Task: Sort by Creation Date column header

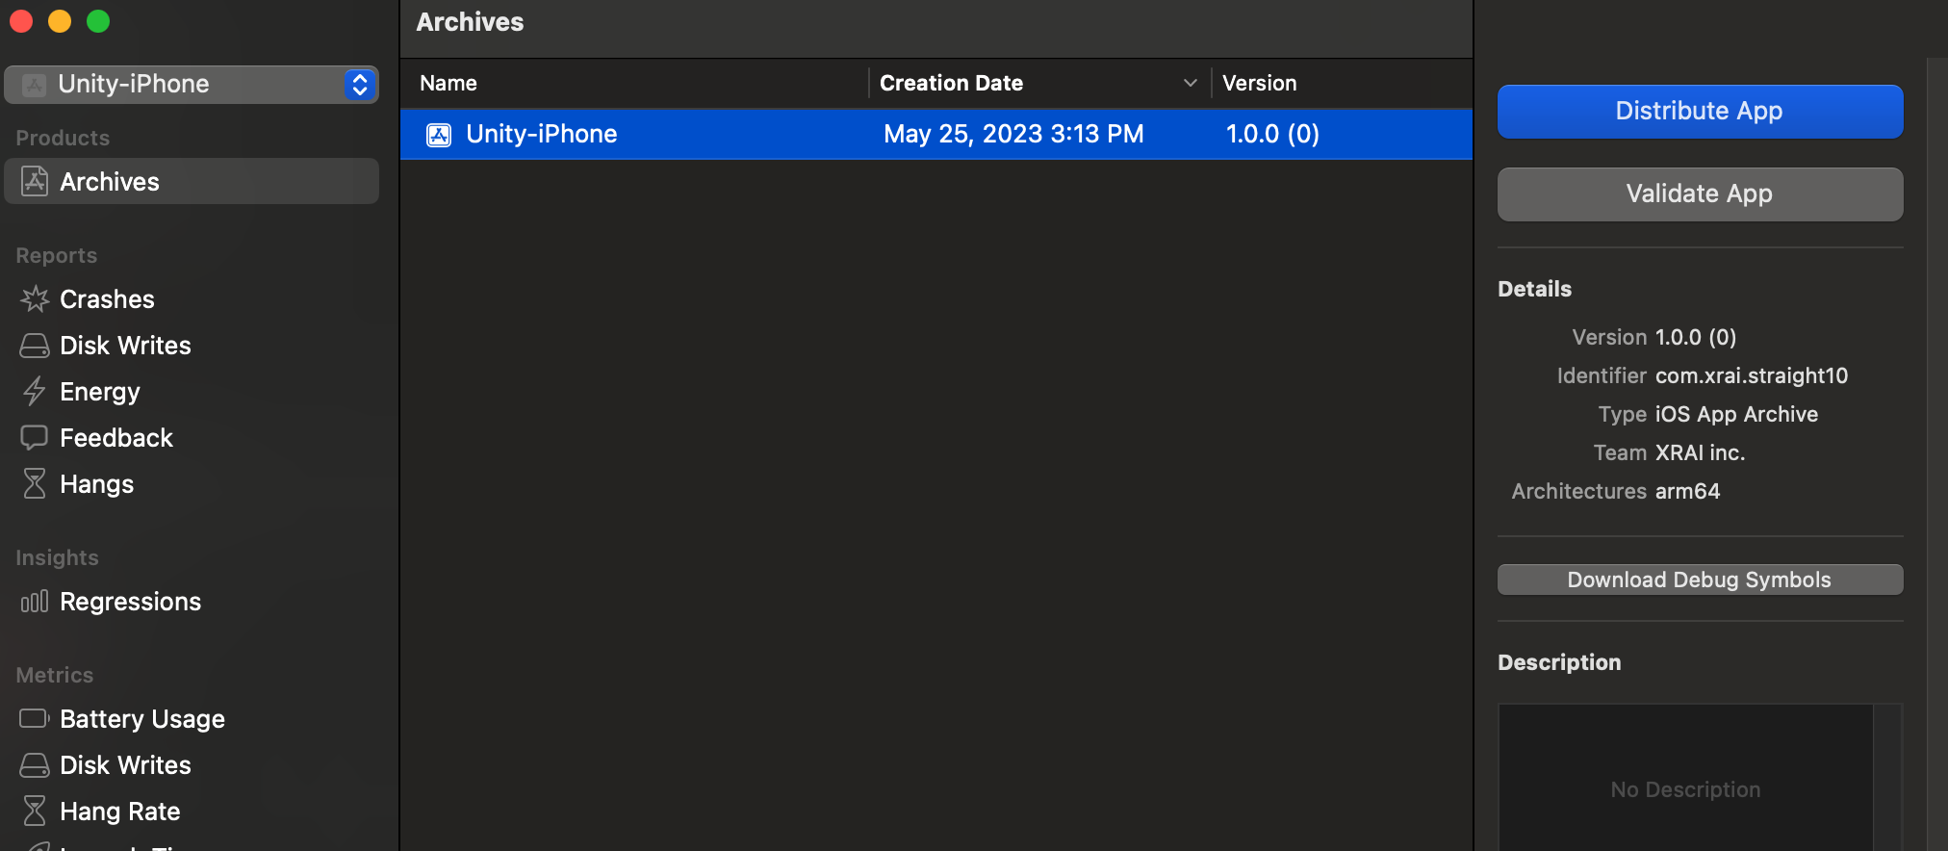Action: pyautogui.click(x=951, y=84)
